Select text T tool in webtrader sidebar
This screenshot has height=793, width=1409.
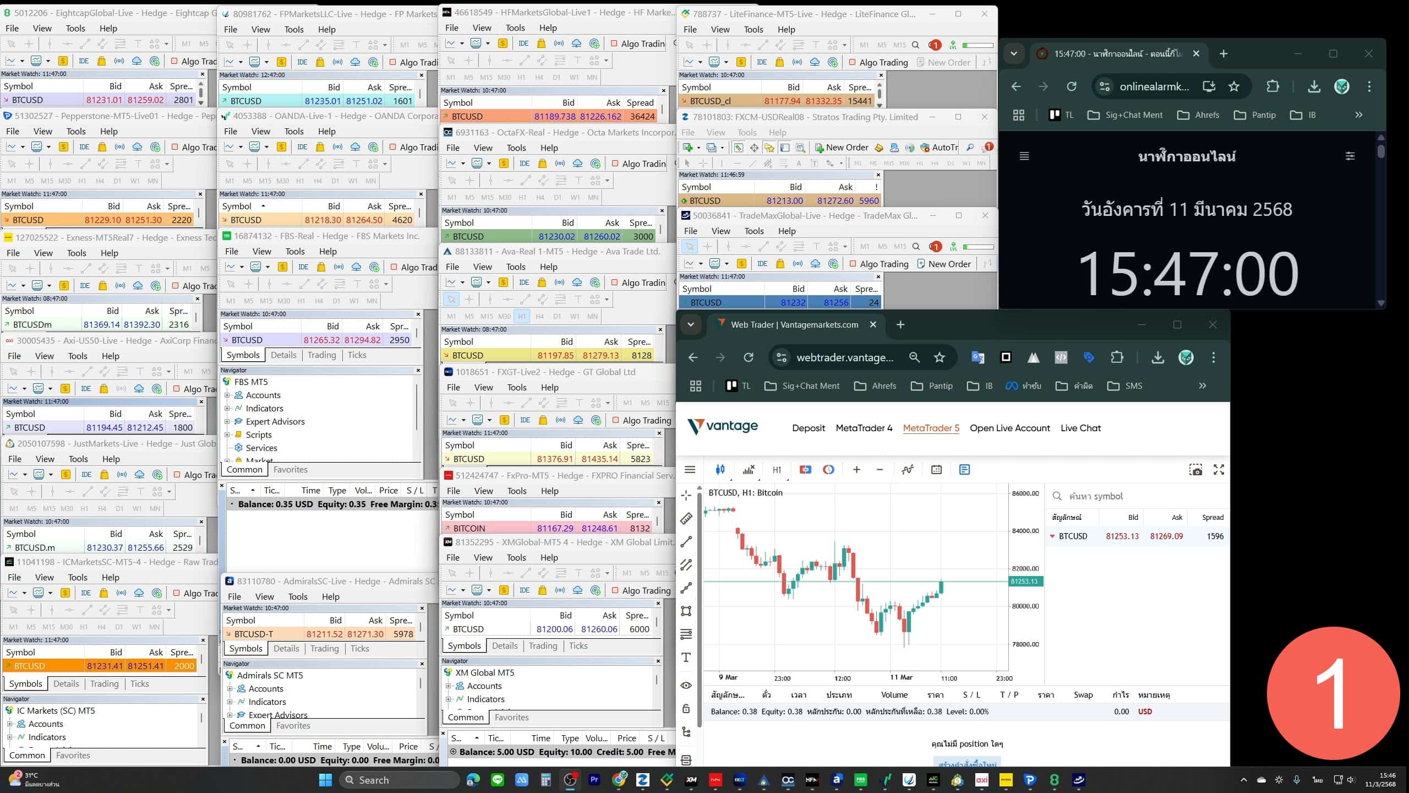pyautogui.click(x=686, y=657)
